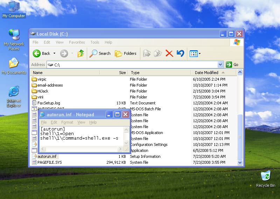
Task: Click the Explorer vertical scrollbar thumb
Action: (x=240, y=137)
